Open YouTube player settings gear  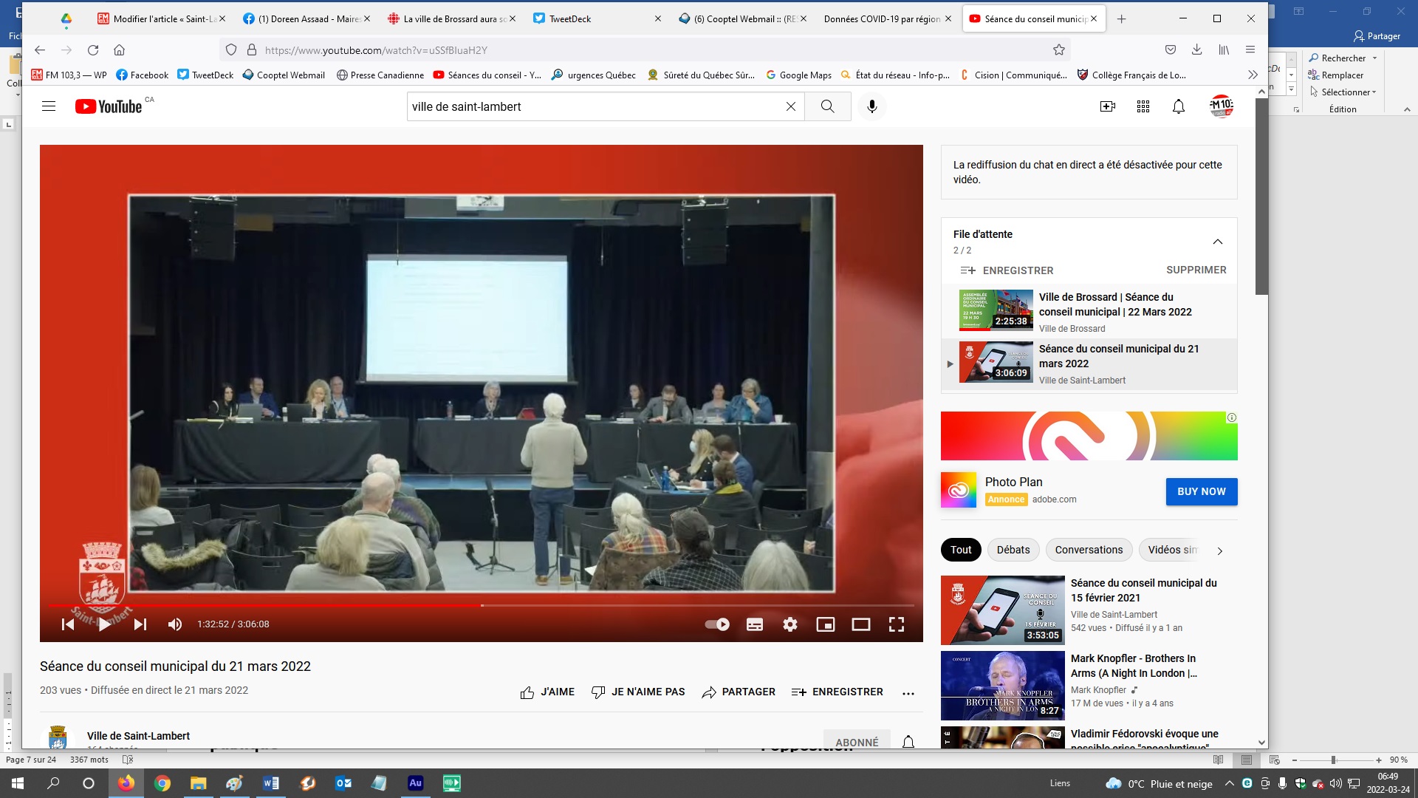790,624
